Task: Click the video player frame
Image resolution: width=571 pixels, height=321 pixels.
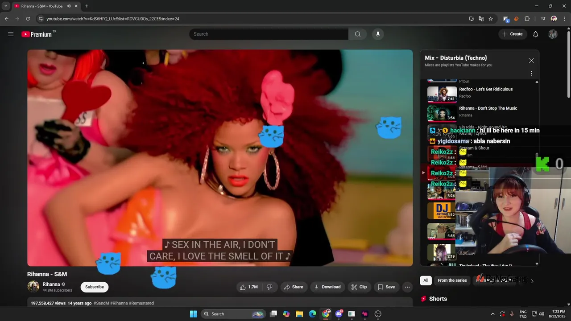Action: coord(220,158)
